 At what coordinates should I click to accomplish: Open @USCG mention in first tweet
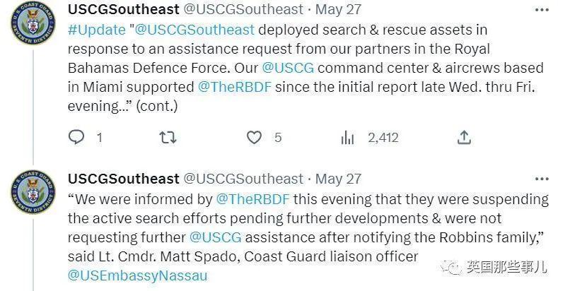click(288, 68)
